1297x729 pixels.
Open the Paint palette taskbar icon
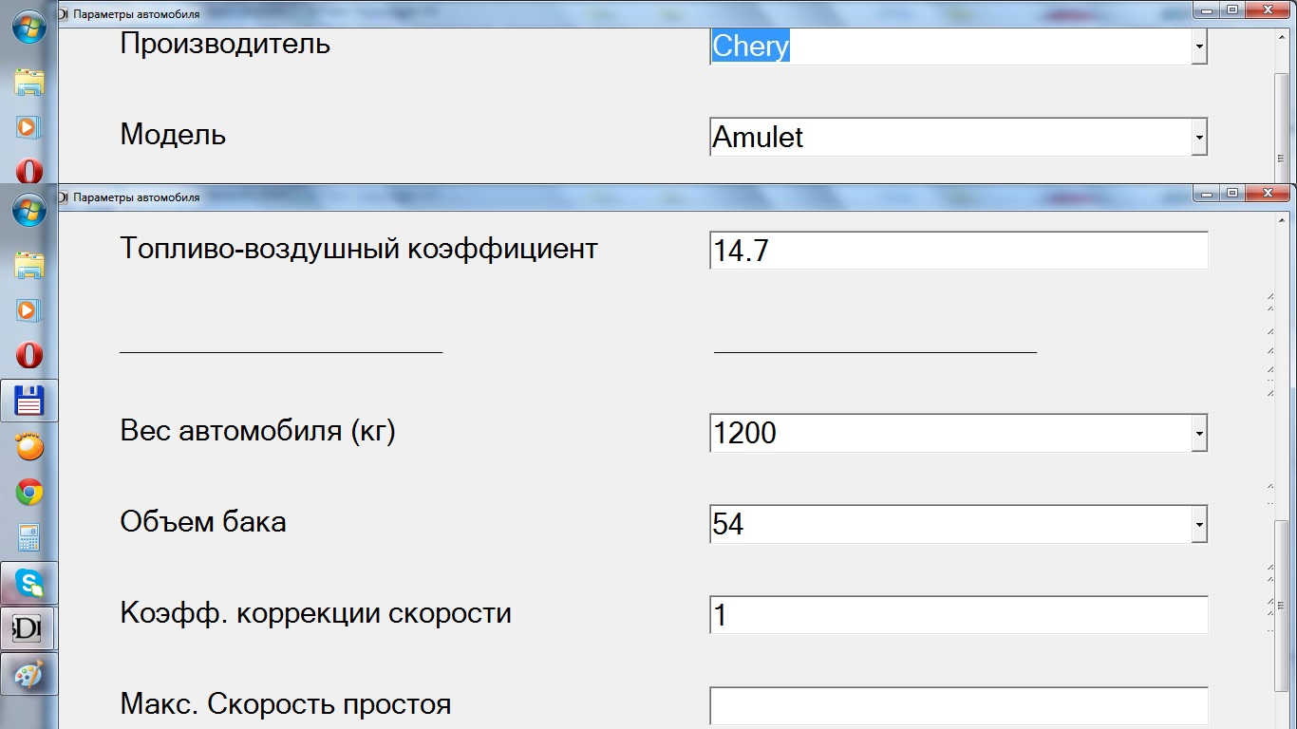[29, 675]
